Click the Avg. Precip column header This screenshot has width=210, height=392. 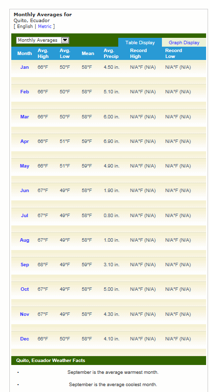pos(111,54)
